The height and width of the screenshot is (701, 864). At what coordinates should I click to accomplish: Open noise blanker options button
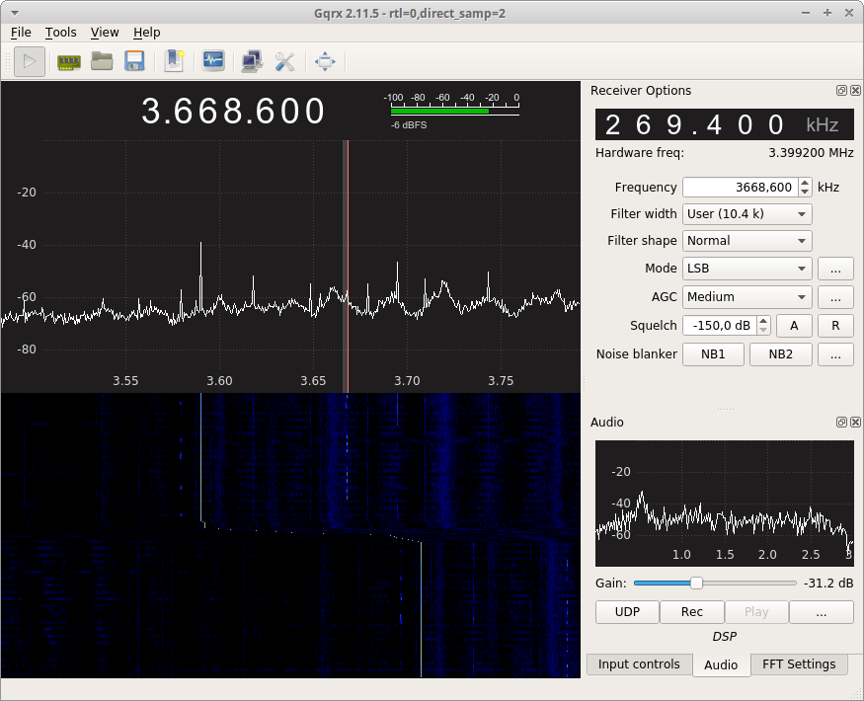tap(835, 354)
